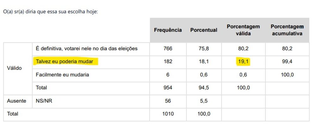The height and width of the screenshot is (126, 316).
Task: Click the frequency value 182
Action: tap(168, 62)
